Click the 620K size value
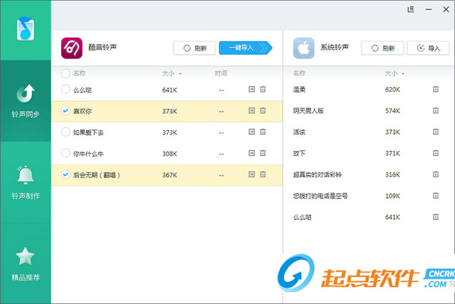The width and height of the screenshot is (455, 304). [x=393, y=90]
